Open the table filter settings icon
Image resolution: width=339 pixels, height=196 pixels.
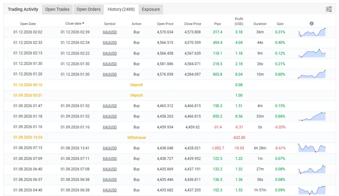(x=329, y=9)
